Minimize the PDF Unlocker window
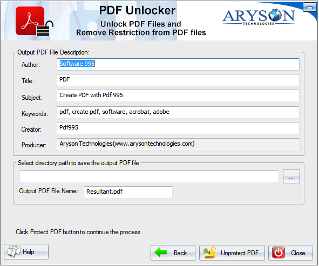The width and height of the screenshot is (319, 266). [x=309, y=8]
